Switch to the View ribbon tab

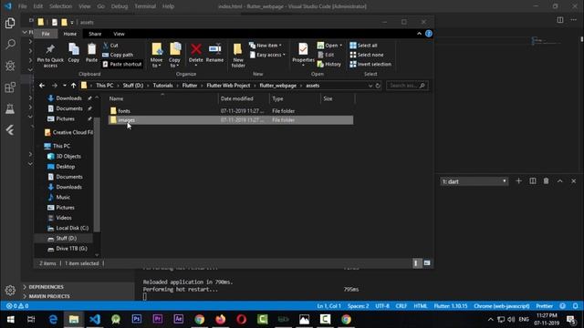(x=119, y=34)
